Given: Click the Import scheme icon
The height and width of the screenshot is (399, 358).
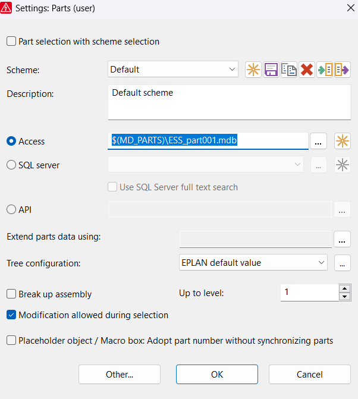Looking at the screenshot, I should 325,70.
